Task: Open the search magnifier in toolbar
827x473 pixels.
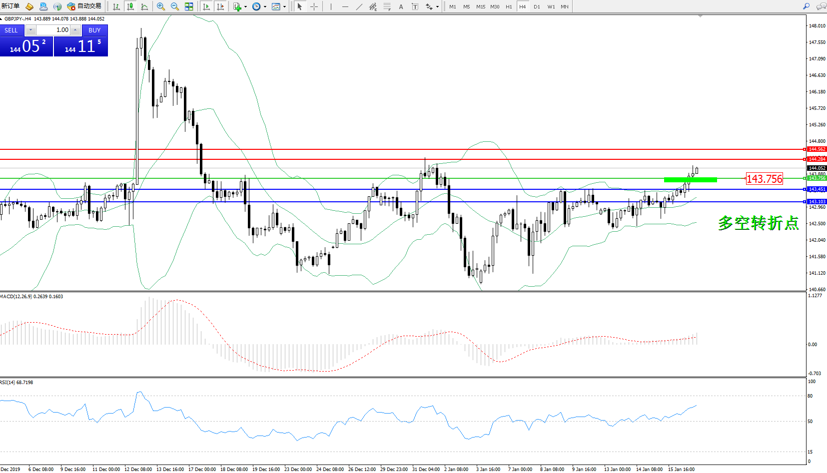Action: tap(806, 6)
